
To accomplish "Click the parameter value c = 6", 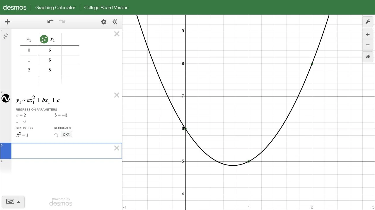I will (x=21, y=122).
